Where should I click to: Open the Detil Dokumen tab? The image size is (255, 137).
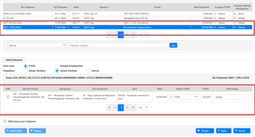click(14, 60)
